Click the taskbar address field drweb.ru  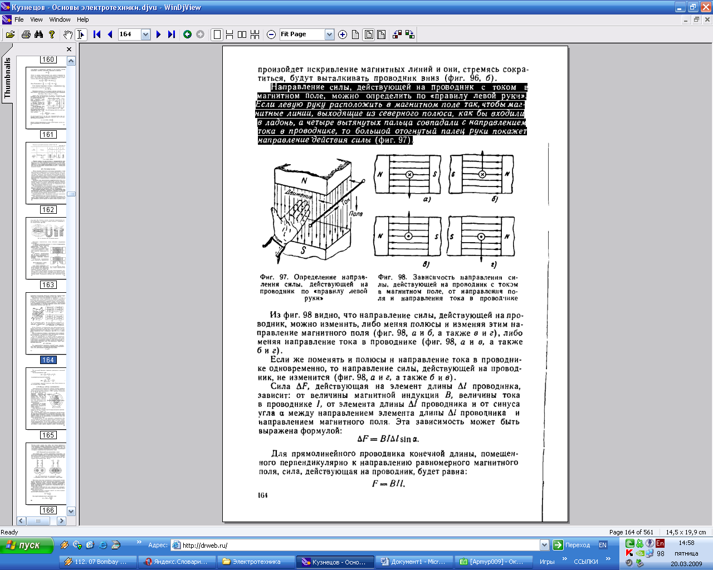(x=359, y=545)
